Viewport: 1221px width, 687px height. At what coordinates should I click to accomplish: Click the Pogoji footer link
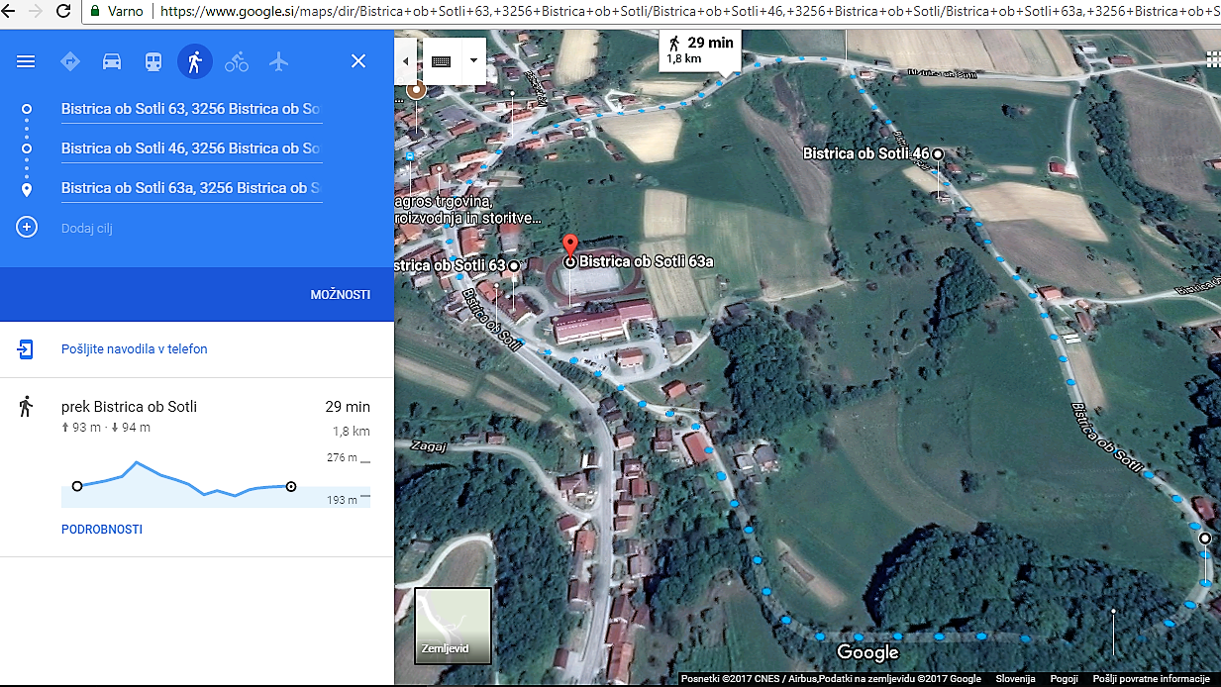(1064, 679)
